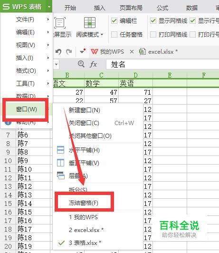Select the cell containing 陈15
219x253 pixels.
[33, 212]
